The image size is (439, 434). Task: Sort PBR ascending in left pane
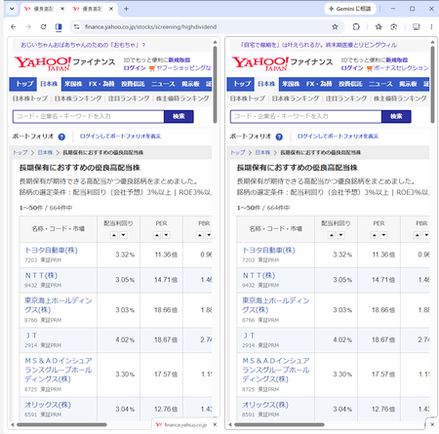200,235
